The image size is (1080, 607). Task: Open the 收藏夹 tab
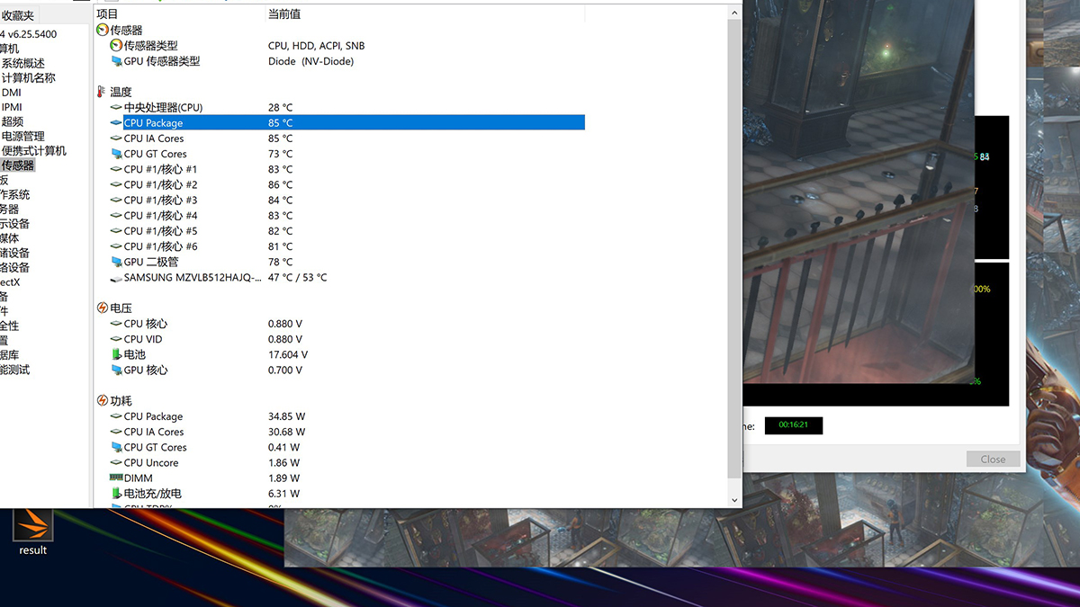(x=18, y=15)
